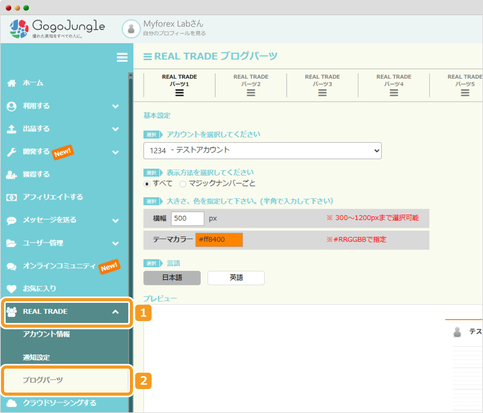Open the account selection dropdown
The image size is (483, 413).
[x=262, y=151]
